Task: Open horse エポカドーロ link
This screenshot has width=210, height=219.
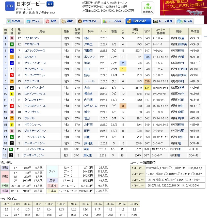Action: pos(31,44)
